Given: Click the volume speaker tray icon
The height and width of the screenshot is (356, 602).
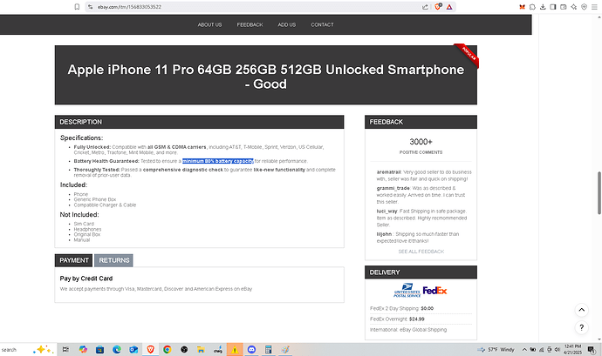Looking at the screenshot, I should 558,350.
